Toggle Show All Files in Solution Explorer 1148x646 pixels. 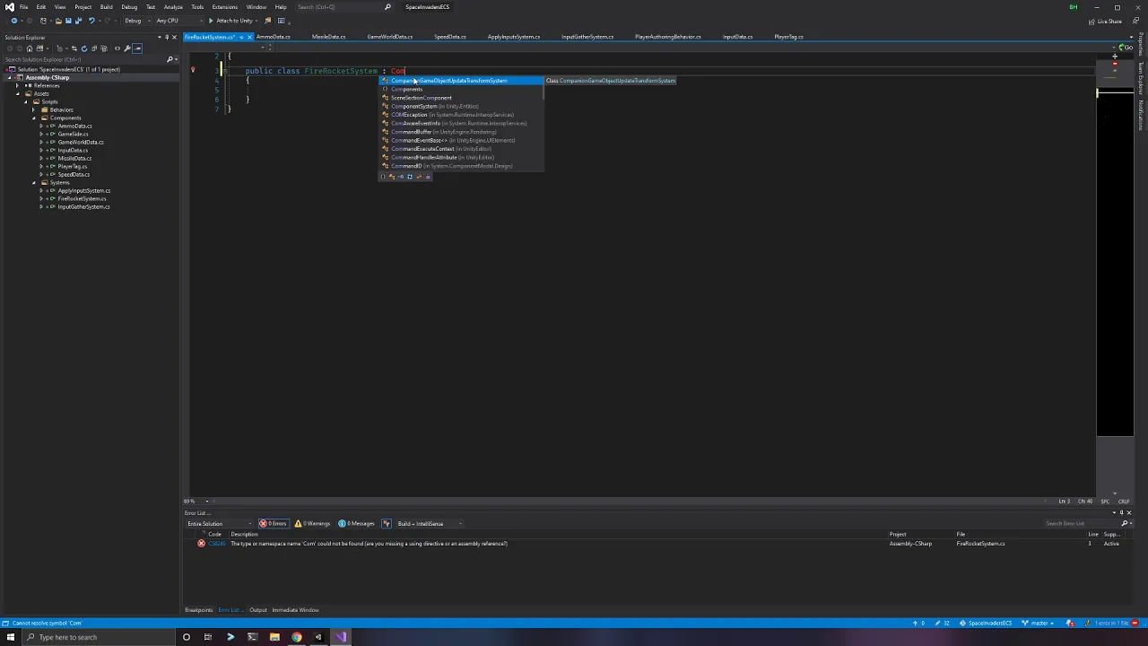click(104, 48)
